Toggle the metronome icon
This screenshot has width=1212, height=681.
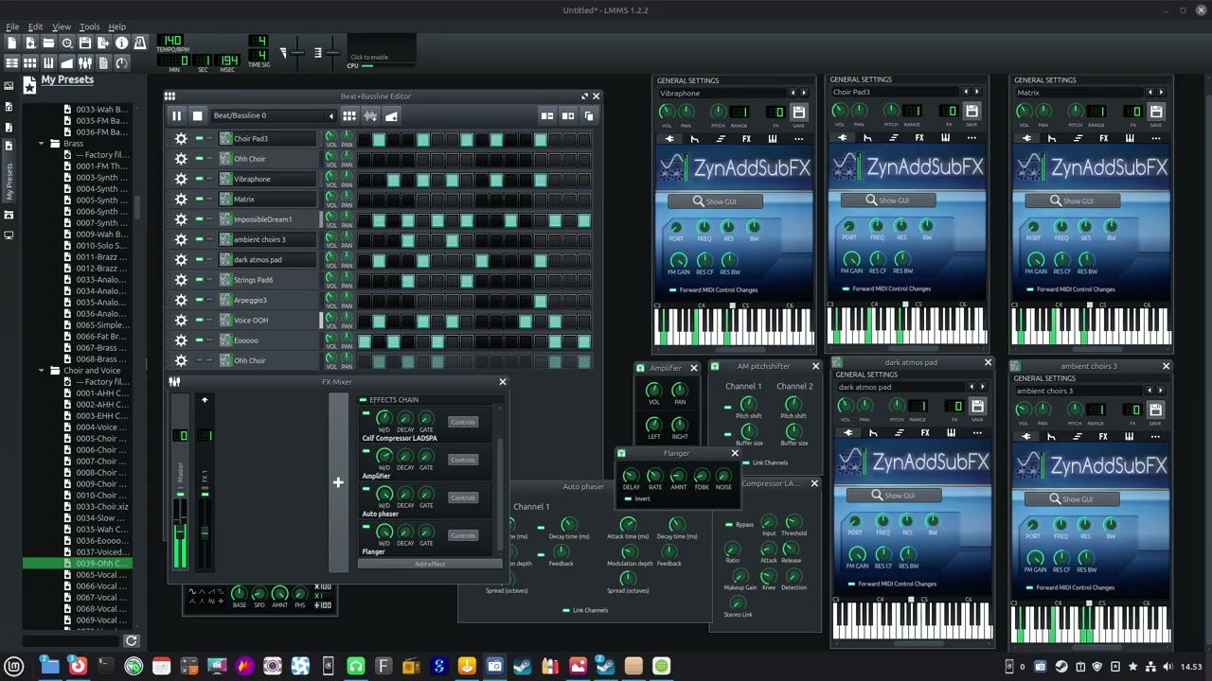pos(140,44)
